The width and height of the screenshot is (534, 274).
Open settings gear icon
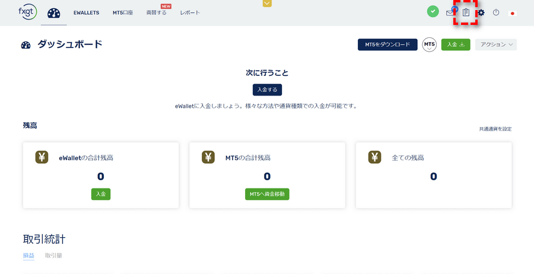coord(481,13)
